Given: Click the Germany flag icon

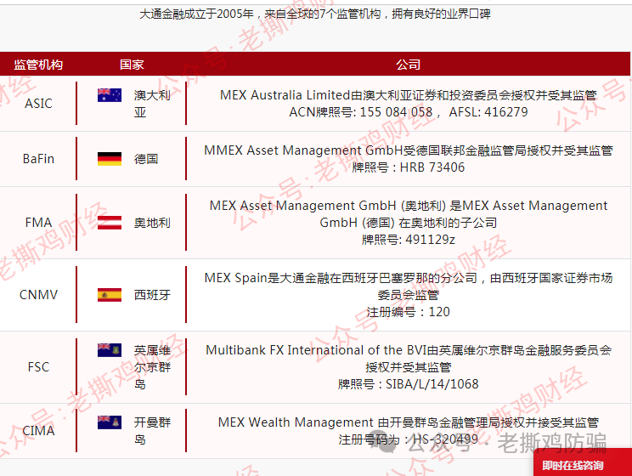Looking at the screenshot, I should coord(110,159).
